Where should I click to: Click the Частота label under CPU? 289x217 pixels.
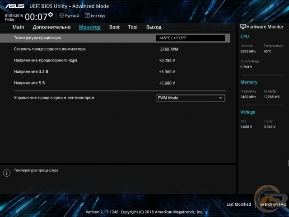[x=247, y=46]
